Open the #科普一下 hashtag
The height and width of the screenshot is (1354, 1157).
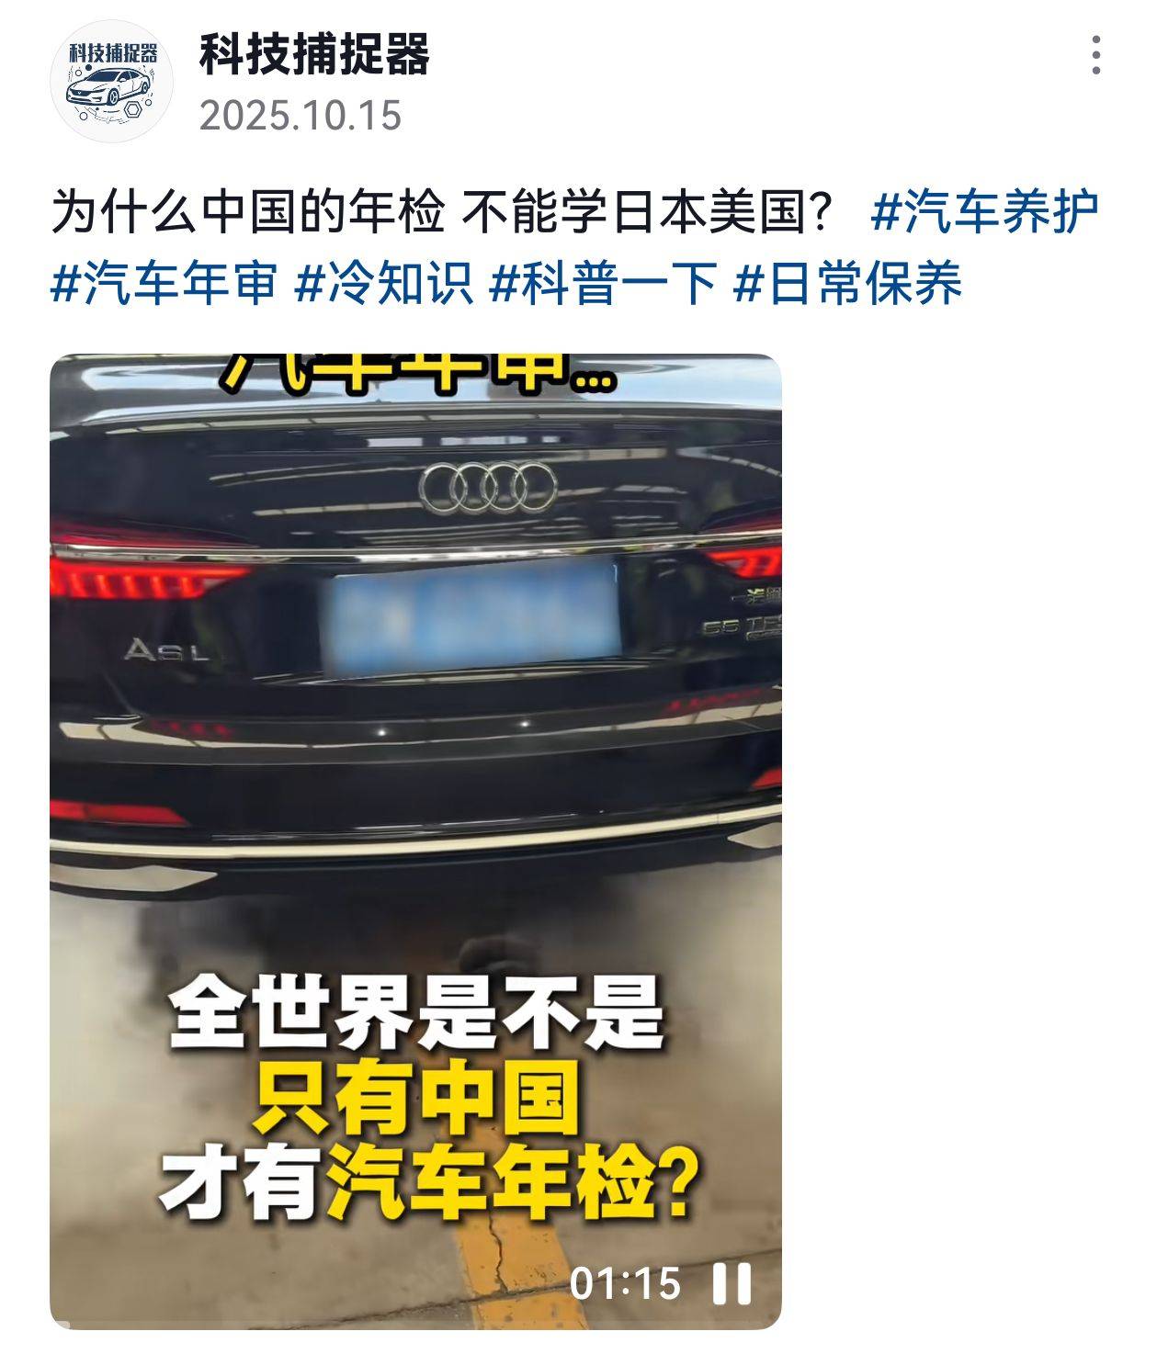[x=603, y=282]
